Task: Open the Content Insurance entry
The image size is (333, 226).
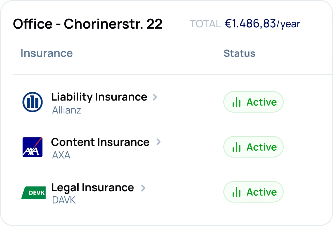Action: coord(100,142)
